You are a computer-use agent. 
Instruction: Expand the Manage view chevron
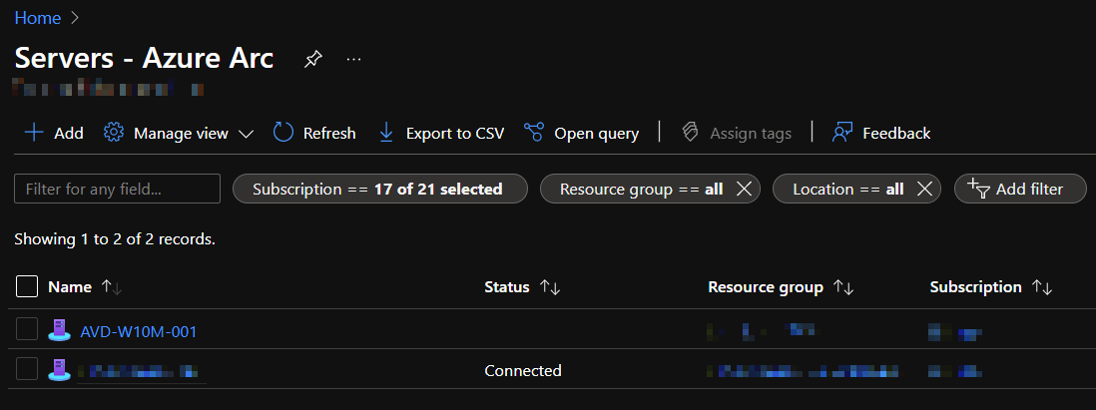pos(246,134)
